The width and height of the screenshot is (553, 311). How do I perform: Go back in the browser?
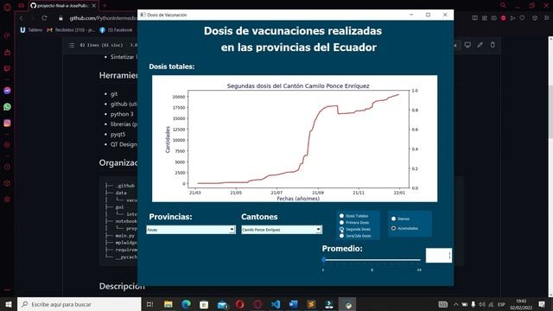coord(22,18)
